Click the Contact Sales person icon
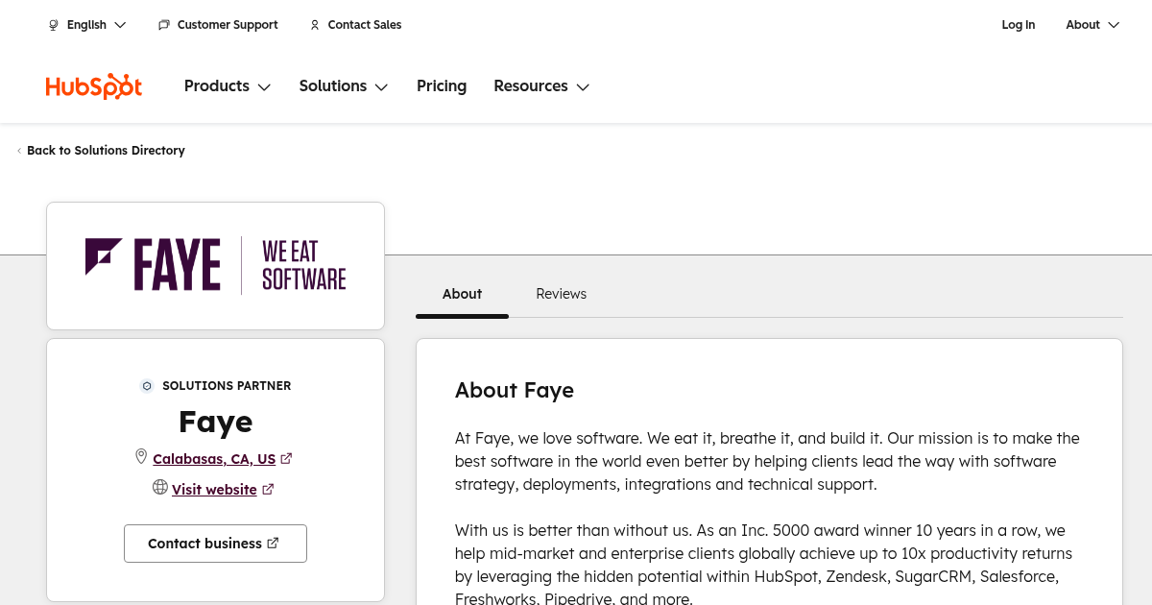The width and height of the screenshot is (1152, 605). (314, 25)
